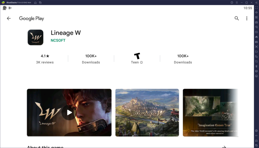Click the home icon in the BlueStacks title bar
Screen dimensions: 259x148
(x=35, y=3)
